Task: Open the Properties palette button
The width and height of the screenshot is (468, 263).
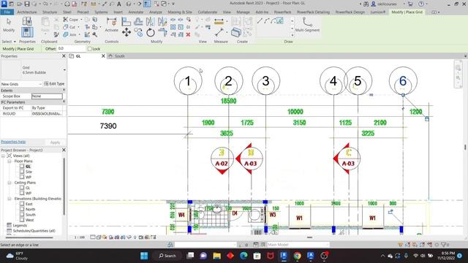Action: (x=27, y=32)
